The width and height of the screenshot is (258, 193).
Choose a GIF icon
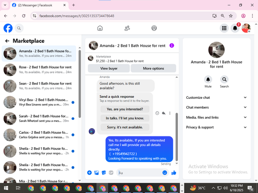(x=111, y=172)
